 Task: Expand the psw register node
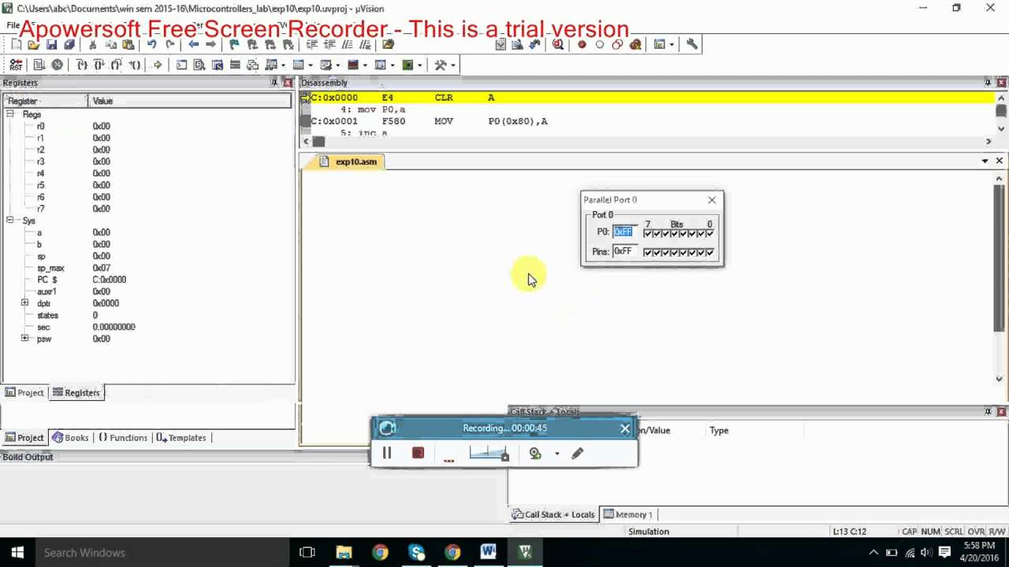pos(24,339)
